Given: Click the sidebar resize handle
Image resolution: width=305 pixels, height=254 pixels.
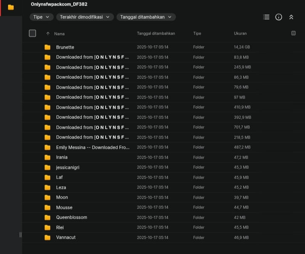Looking at the screenshot, I should click(x=20, y=234).
